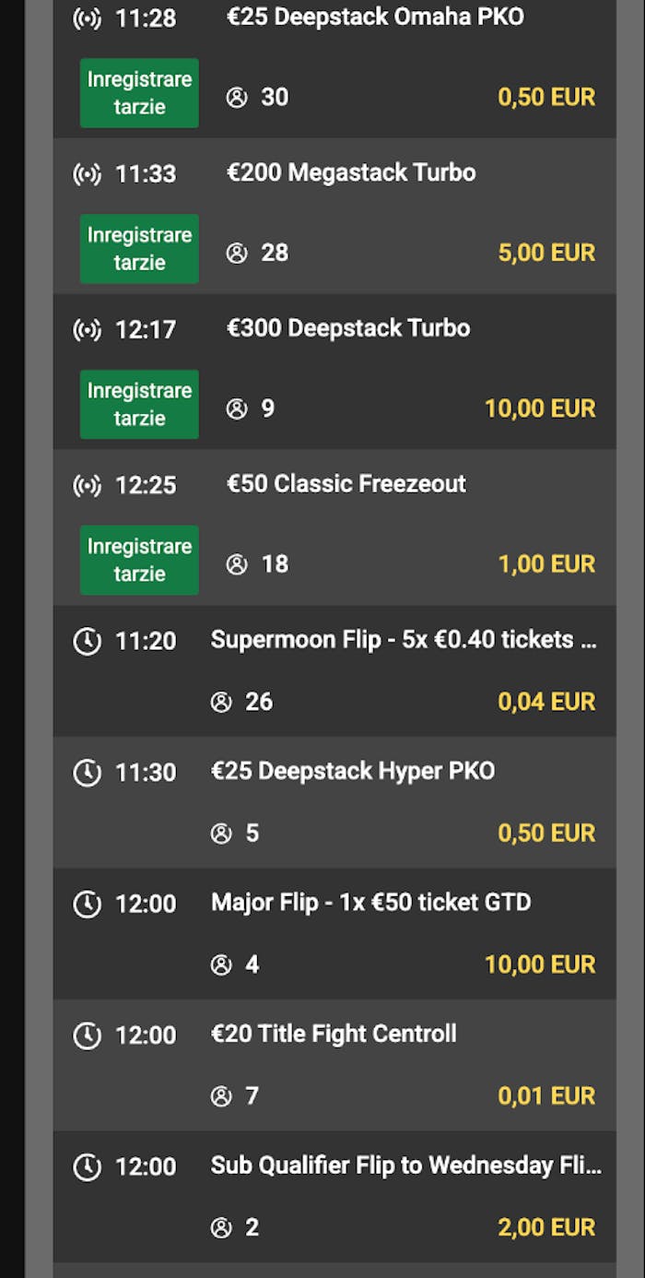This screenshot has height=1278, width=645.
Task: Click the live icon beside €300 Deepstack Turbo
Action: tap(88, 328)
